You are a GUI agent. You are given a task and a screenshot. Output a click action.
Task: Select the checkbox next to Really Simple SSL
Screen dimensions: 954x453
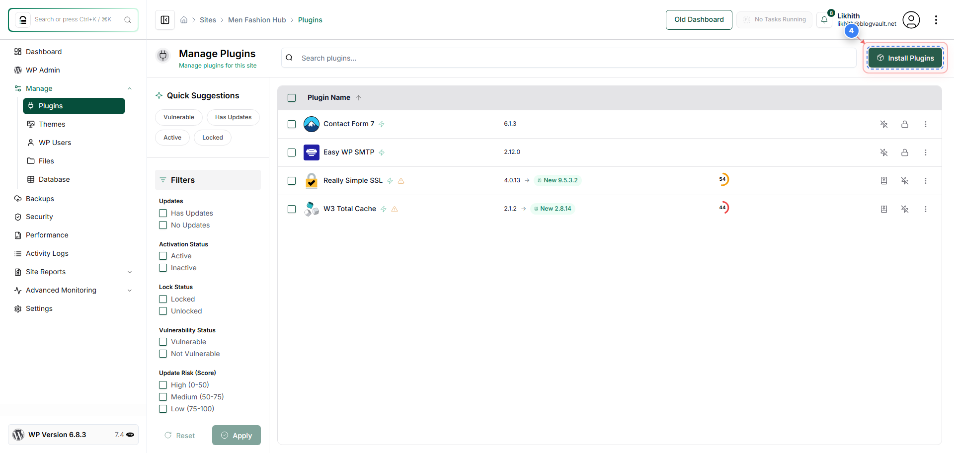pyautogui.click(x=292, y=181)
